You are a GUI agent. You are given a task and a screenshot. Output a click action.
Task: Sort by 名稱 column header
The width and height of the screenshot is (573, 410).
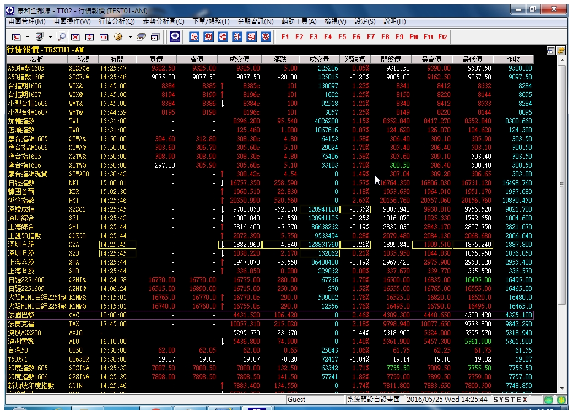(x=36, y=59)
